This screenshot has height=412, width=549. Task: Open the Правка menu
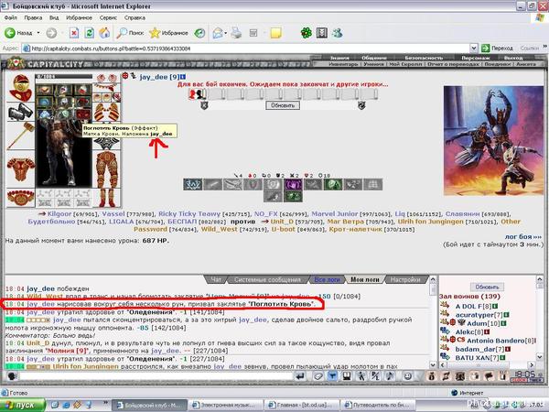[x=33, y=17]
